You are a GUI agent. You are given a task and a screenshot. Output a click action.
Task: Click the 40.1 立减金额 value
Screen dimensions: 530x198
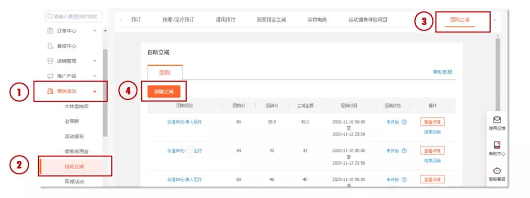(x=305, y=122)
